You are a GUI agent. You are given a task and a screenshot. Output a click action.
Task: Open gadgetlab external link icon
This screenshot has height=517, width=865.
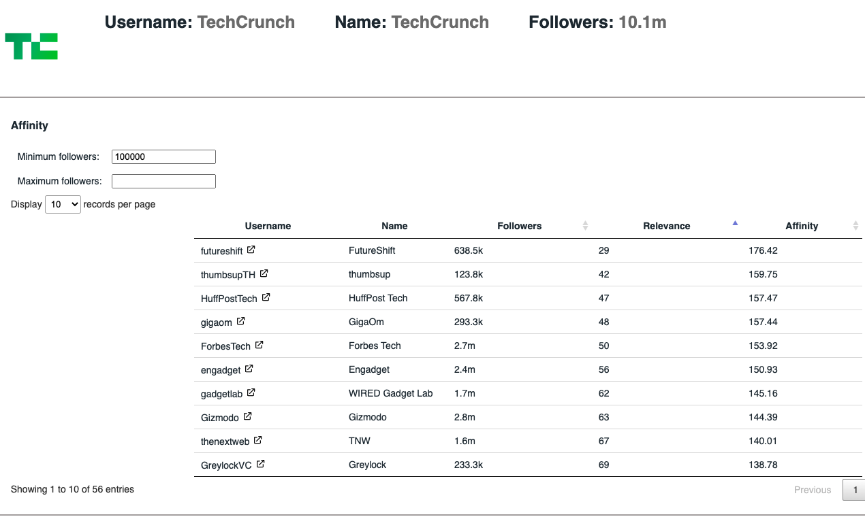point(251,393)
